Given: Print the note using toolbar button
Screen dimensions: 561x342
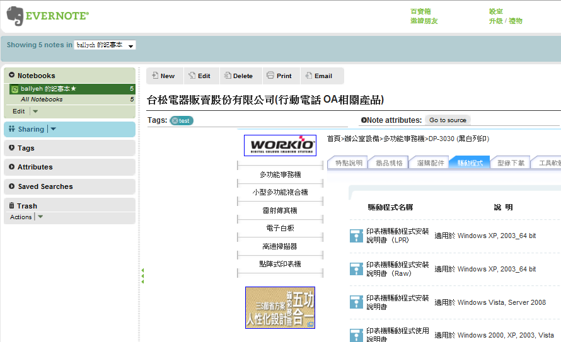Looking at the screenshot, I should (x=281, y=76).
